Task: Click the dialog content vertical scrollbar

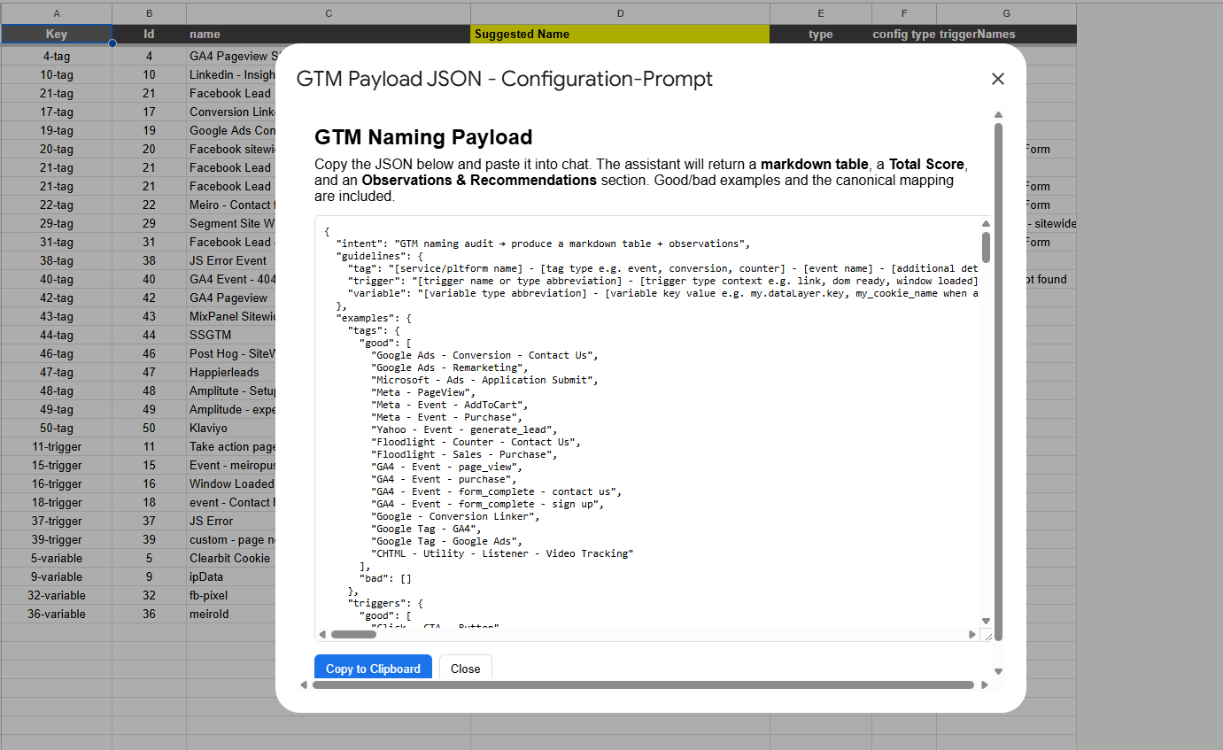Action: [998, 381]
